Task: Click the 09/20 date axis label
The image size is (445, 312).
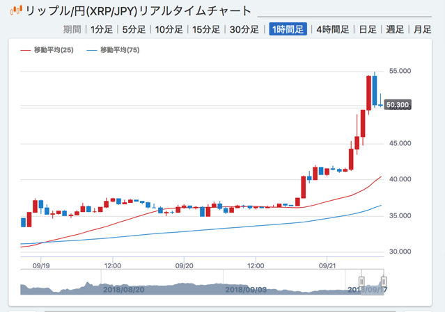Action: point(184,266)
